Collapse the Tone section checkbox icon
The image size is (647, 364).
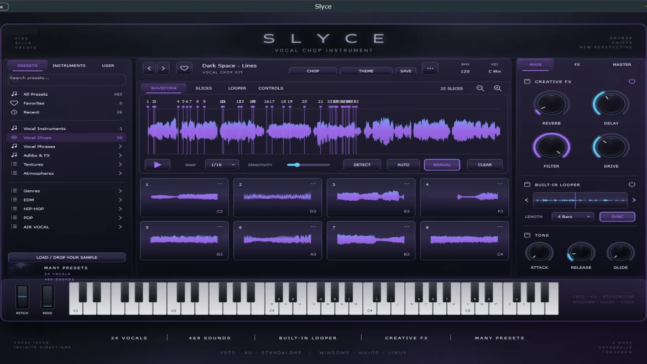tap(527, 235)
